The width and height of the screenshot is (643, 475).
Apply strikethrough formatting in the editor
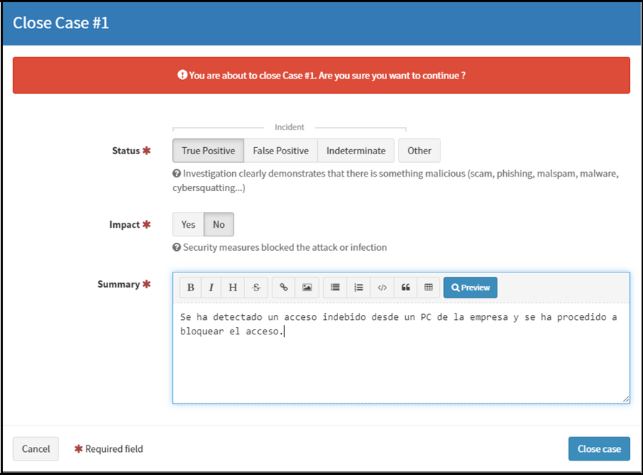tap(256, 287)
